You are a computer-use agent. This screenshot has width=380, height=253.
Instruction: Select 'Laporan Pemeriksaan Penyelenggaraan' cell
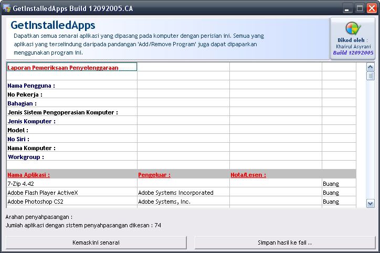72,67
